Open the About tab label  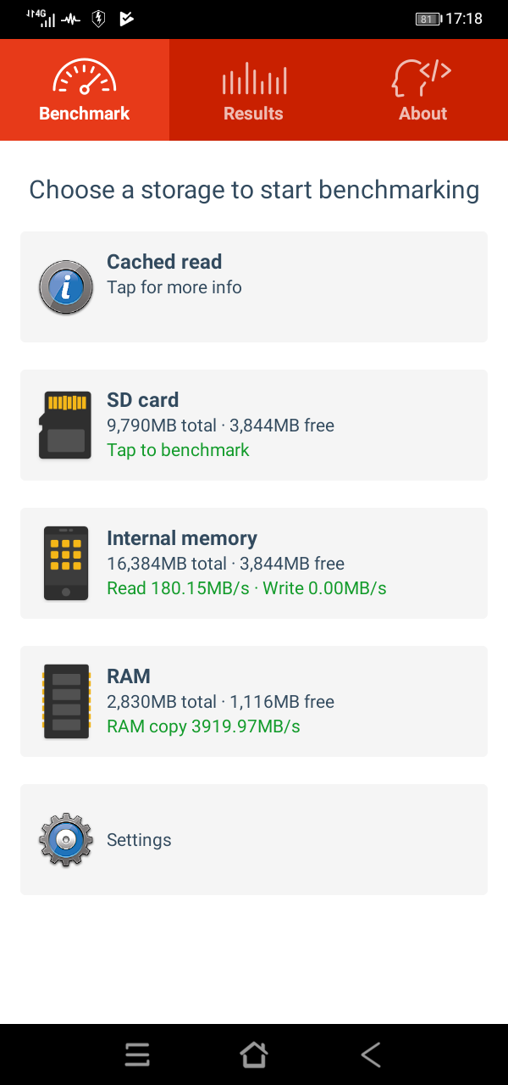[x=422, y=114]
